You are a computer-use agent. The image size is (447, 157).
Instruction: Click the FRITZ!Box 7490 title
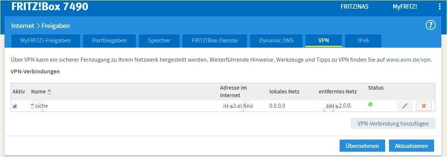click(50, 6)
